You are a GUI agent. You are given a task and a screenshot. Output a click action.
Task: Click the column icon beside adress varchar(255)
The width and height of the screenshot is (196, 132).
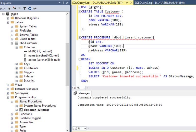tap(25, 60)
